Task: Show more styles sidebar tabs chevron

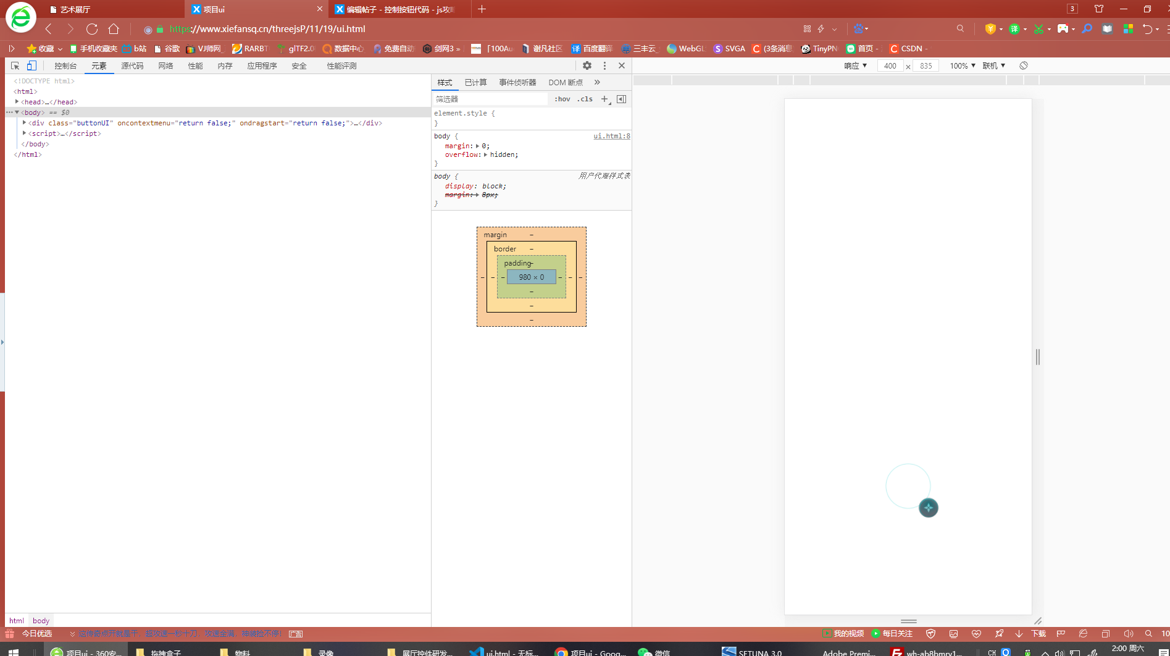Action: (x=597, y=82)
